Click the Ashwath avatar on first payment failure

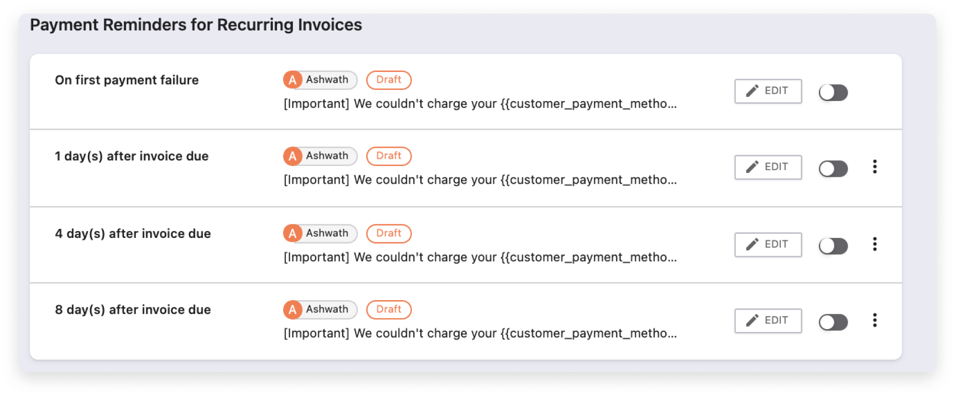click(293, 80)
